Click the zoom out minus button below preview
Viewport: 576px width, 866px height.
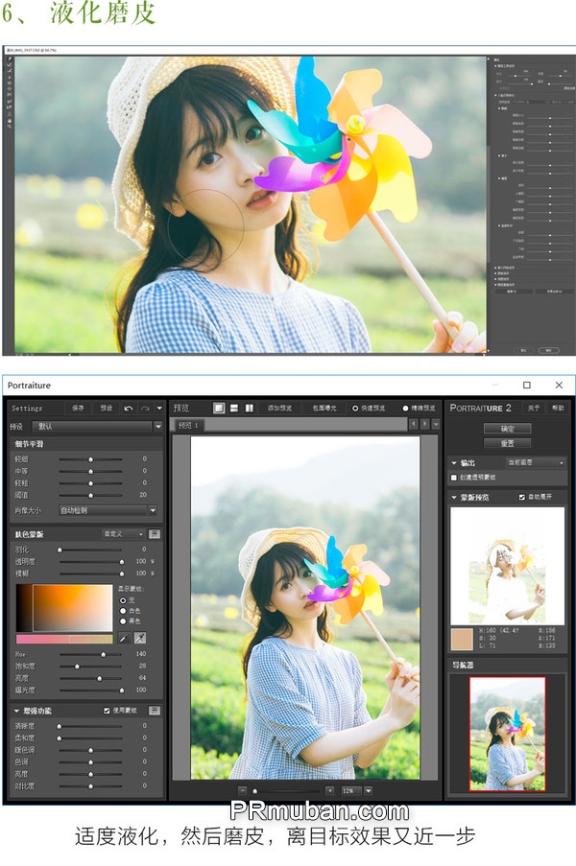point(241,790)
